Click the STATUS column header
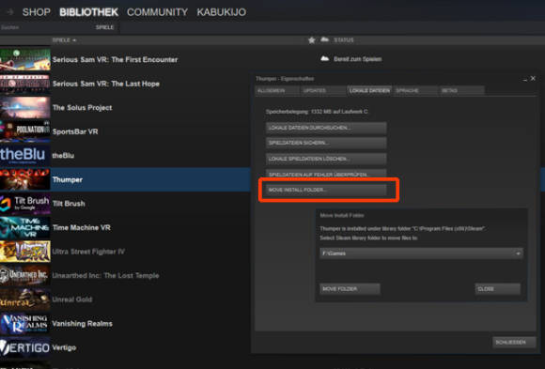The width and height of the screenshot is (545, 369). pos(343,40)
